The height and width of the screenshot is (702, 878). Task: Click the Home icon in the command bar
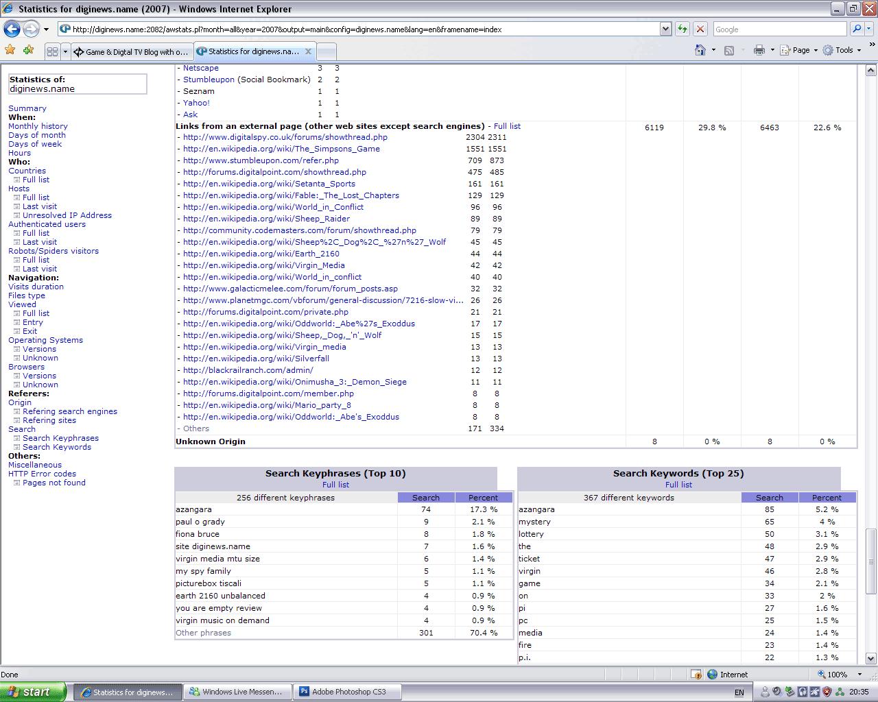click(700, 50)
